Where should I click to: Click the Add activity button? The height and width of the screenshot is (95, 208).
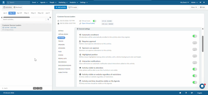tap(61, 7)
